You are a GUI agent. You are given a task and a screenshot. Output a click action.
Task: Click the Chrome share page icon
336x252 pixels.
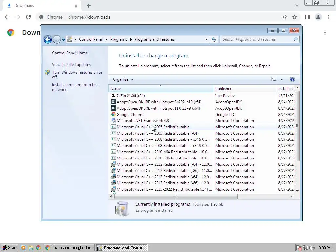(x=284, y=17)
